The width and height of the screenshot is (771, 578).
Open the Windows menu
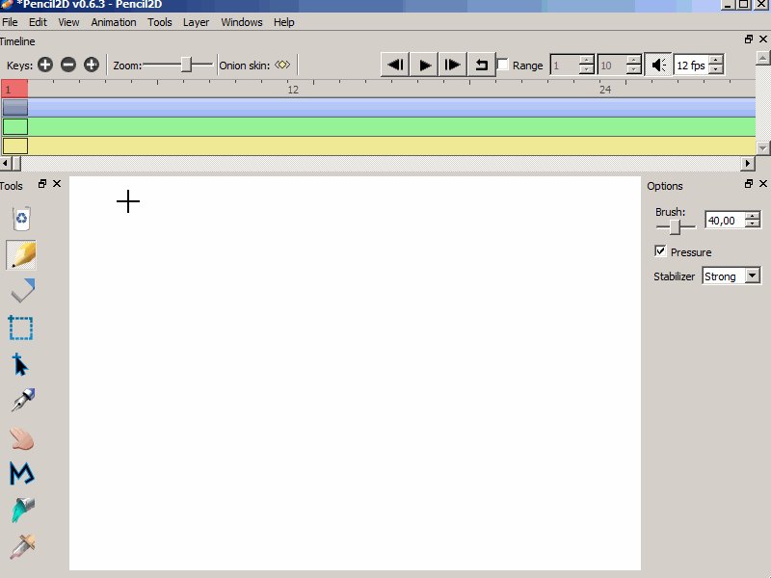coord(242,22)
